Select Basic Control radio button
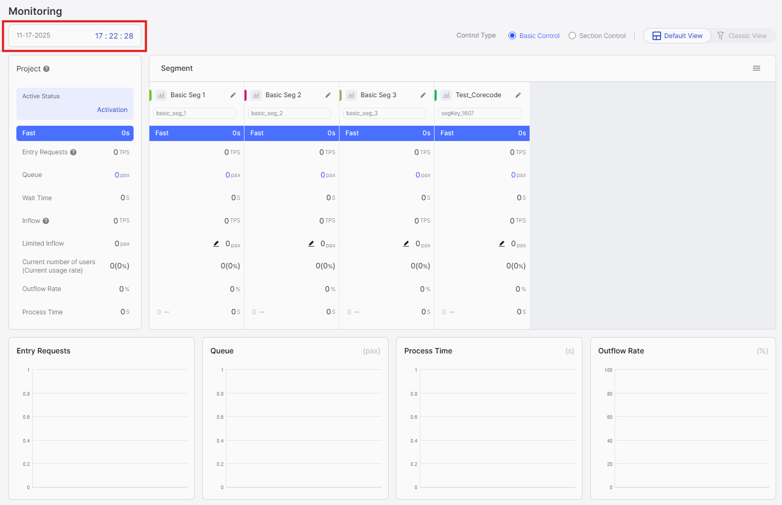 point(512,36)
